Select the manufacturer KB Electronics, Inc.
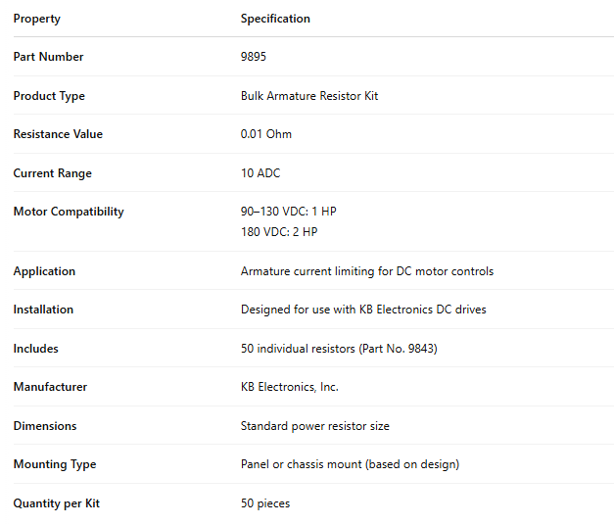Image resolution: width=614 pixels, height=525 pixels. 290,387
